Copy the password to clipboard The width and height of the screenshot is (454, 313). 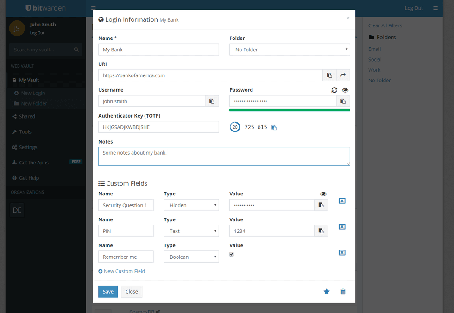(343, 101)
